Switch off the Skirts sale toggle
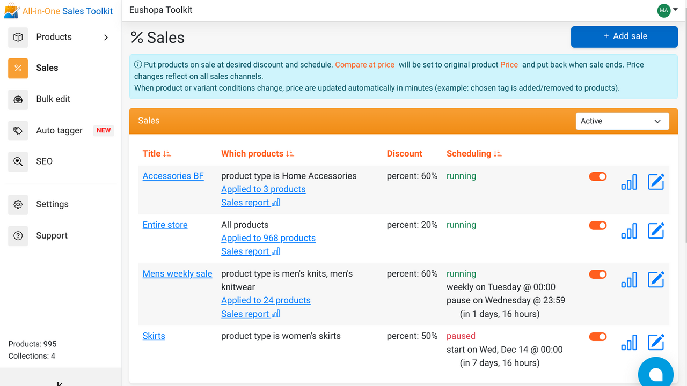The image size is (687, 386). tap(598, 337)
